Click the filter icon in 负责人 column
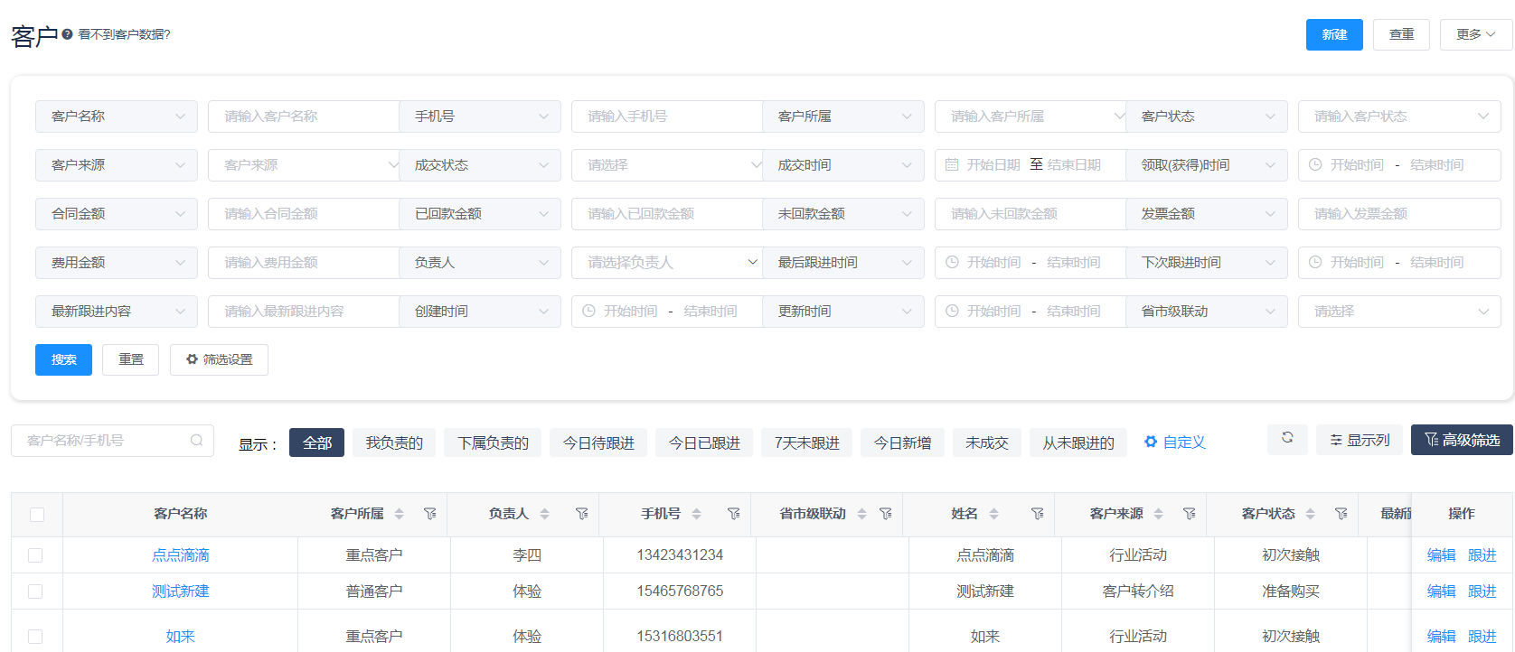Image resolution: width=1515 pixels, height=652 pixels. (582, 514)
